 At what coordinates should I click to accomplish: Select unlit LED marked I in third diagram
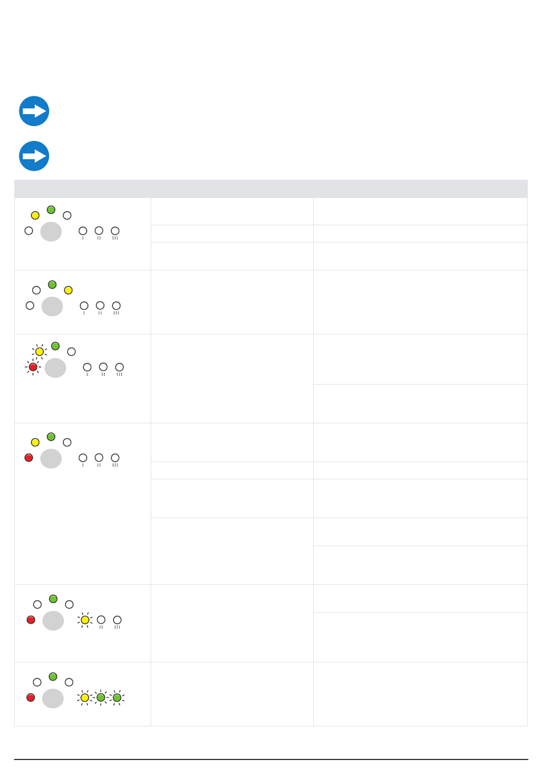pyautogui.click(x=87, y=367)
